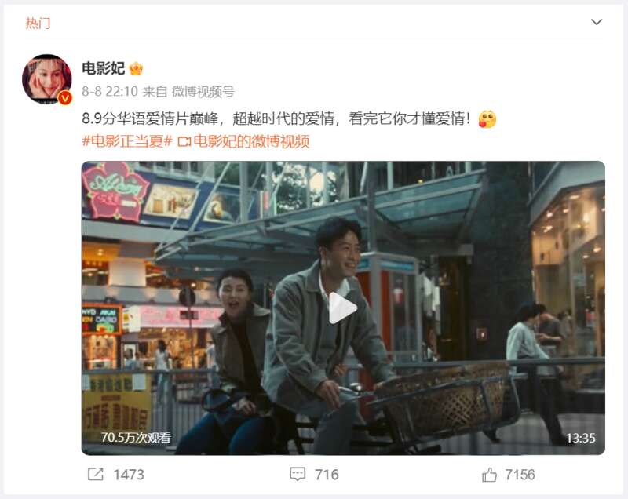
Task: Click the orange verified V badge
Action: (x=65, y=97)
